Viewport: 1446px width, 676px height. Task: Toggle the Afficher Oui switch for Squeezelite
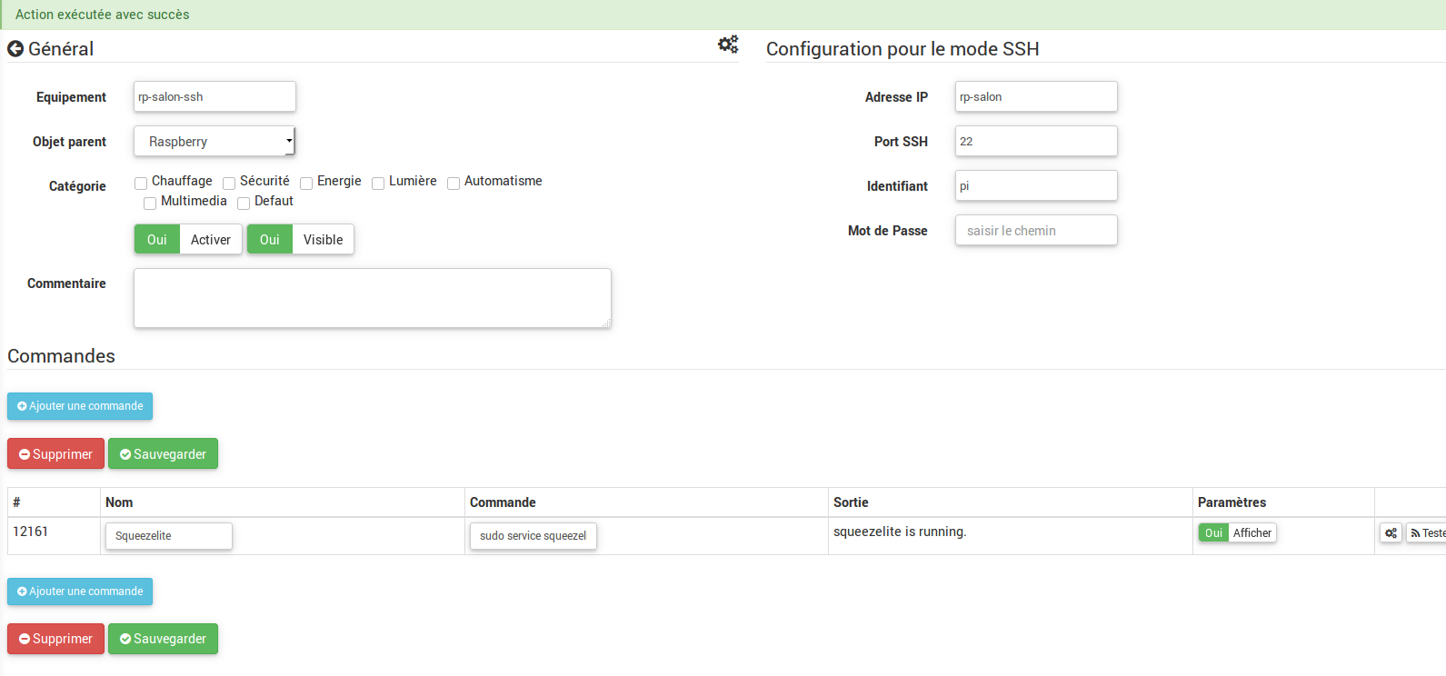click(1213, 533)
